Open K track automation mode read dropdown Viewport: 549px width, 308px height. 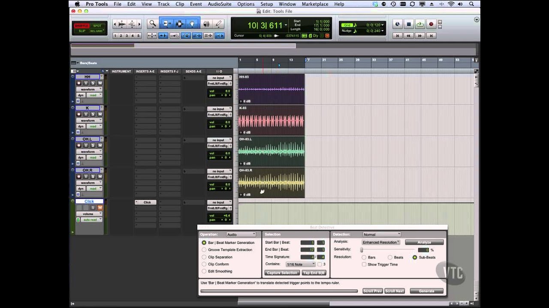[94, 126]
